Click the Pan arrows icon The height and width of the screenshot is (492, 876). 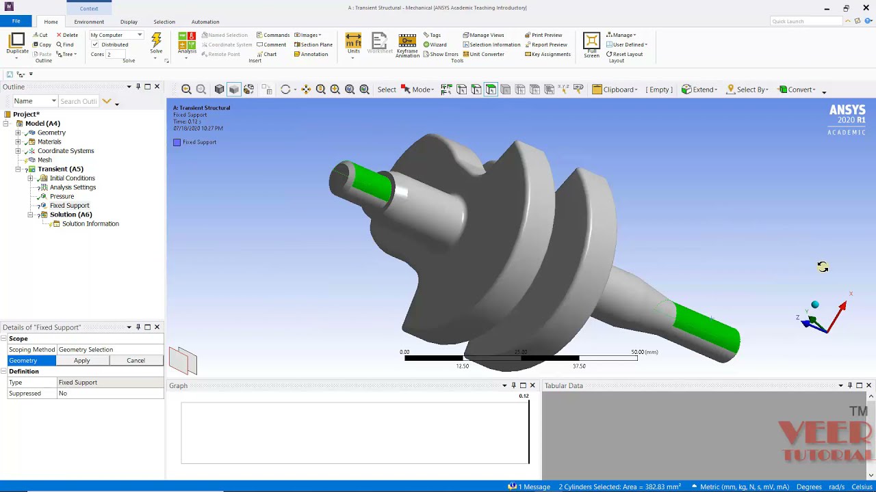pyautogui.click(x=306, y=90)
